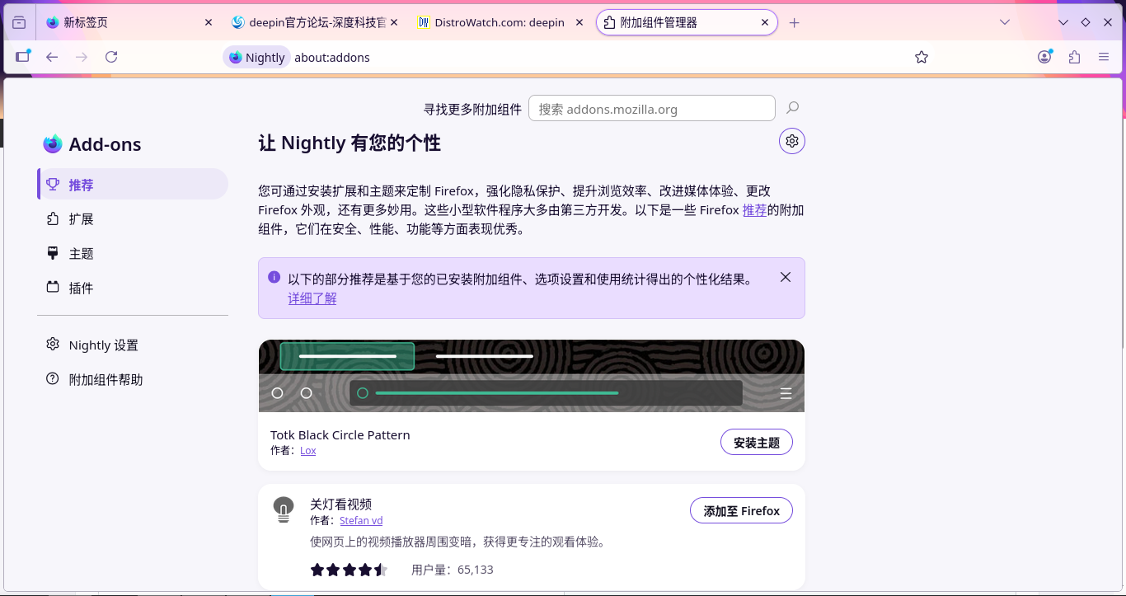Open the account menu icon
Screen dimensions: 1126x596
tap(1044, 57)
